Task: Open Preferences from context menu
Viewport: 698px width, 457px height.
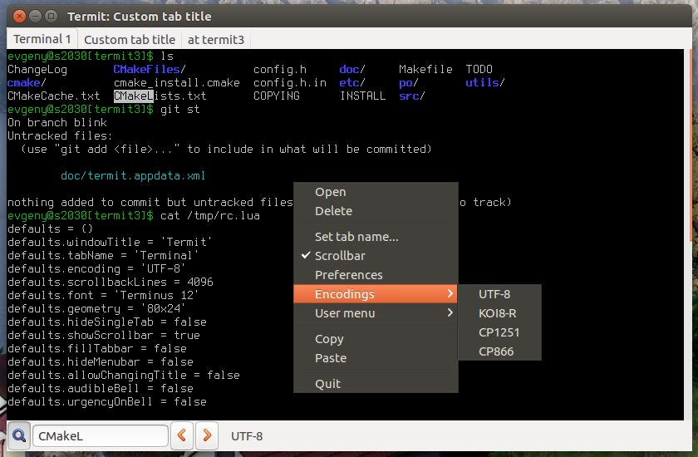Action: tap(348, 275)
